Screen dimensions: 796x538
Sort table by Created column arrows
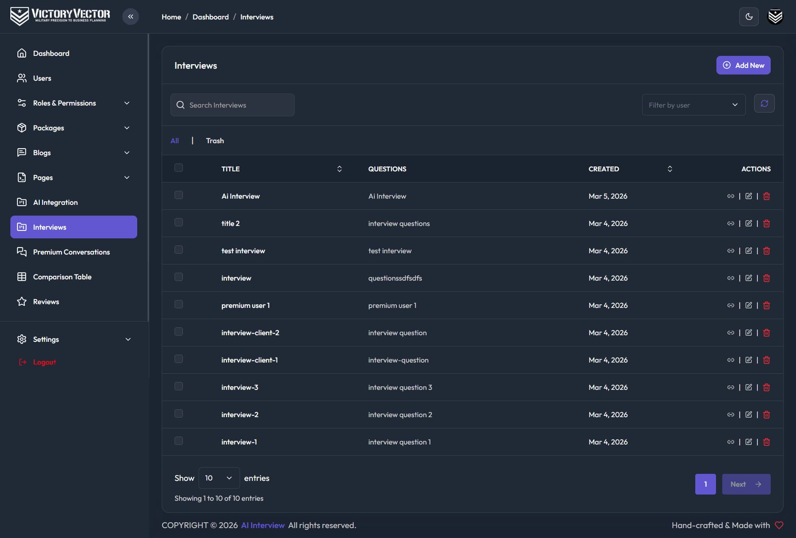pos(670,169)
